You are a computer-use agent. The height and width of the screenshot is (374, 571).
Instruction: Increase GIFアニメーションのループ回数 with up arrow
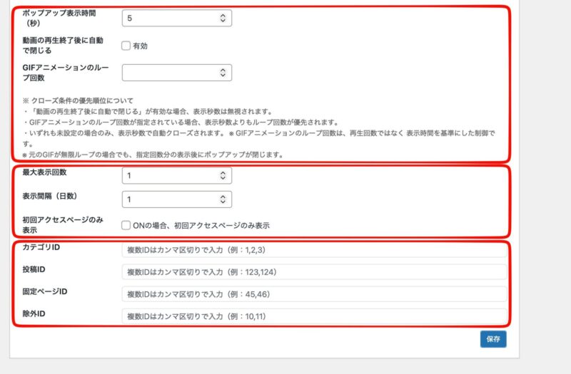(x=223, y=70)
